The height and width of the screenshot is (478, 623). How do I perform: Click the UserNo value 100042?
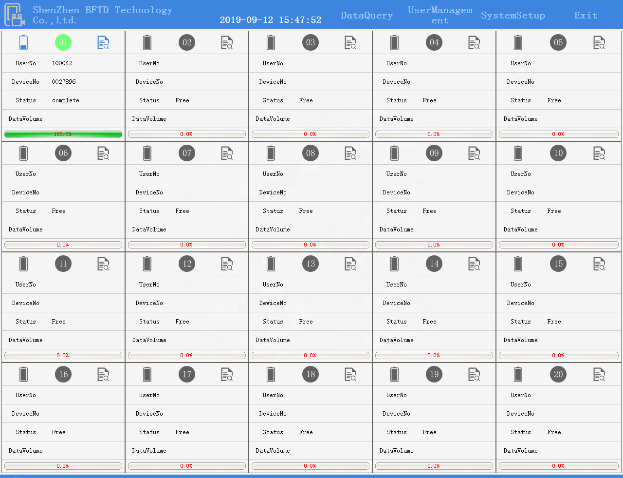62,63
